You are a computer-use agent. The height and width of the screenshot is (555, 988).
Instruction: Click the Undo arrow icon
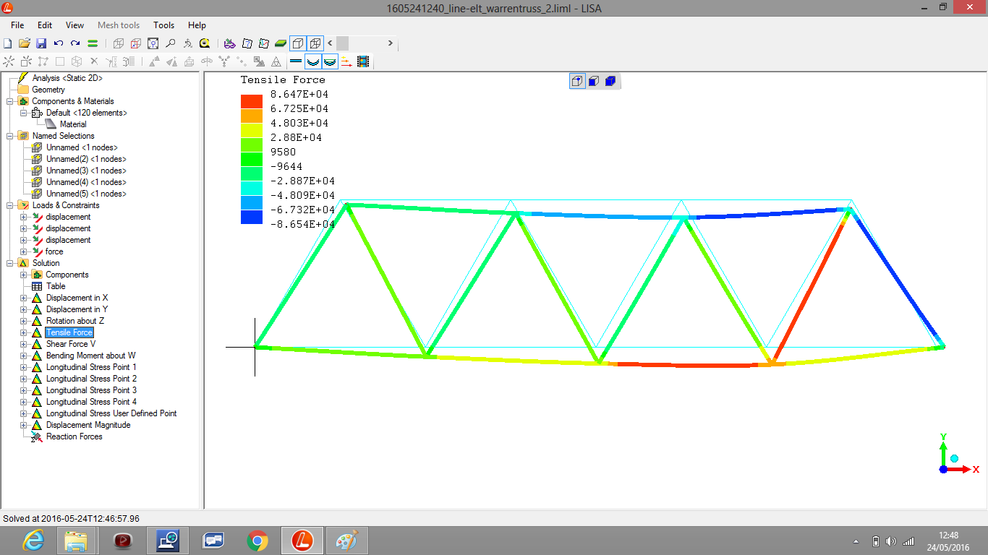pos(59,43)
